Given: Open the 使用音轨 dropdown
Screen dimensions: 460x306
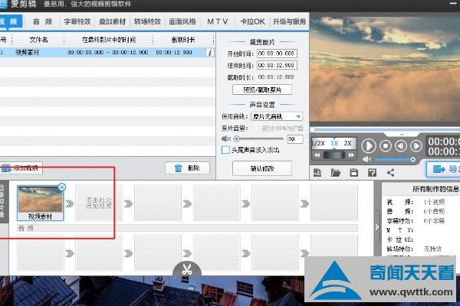Looking at the screenshot, I should [277, 116].
